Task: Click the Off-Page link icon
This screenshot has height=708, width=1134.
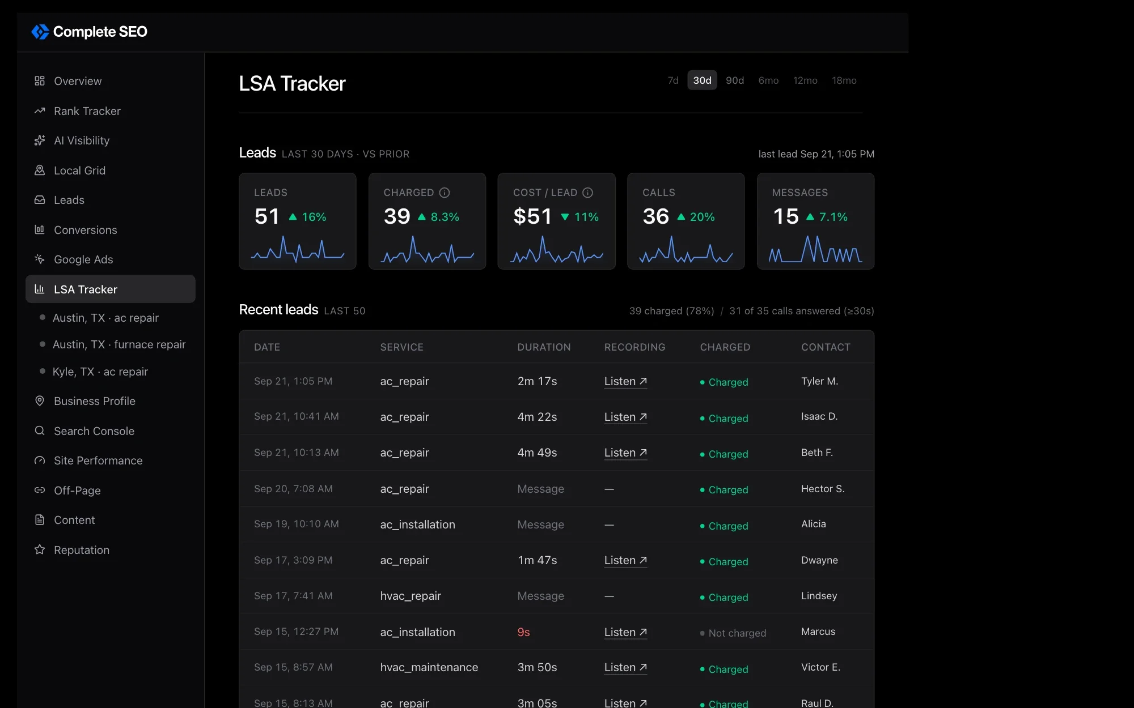Action: click(x=40, y=491)
